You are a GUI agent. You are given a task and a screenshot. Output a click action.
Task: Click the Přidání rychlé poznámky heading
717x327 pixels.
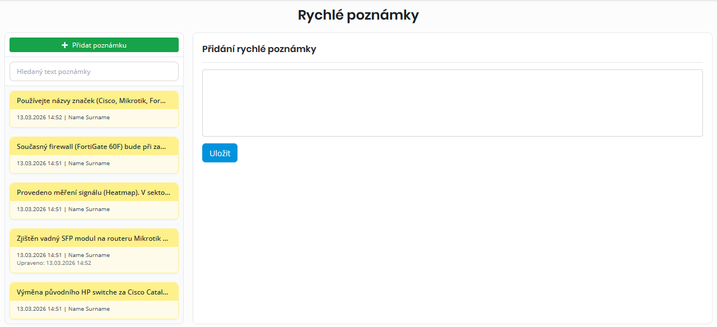[259, 49]
